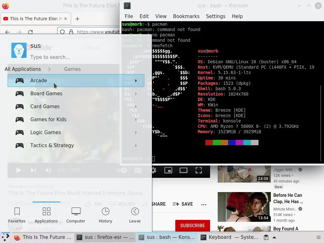Open the Tactics & Strategy category
Screen dimensions: 324x243
(x=76, y=146)
